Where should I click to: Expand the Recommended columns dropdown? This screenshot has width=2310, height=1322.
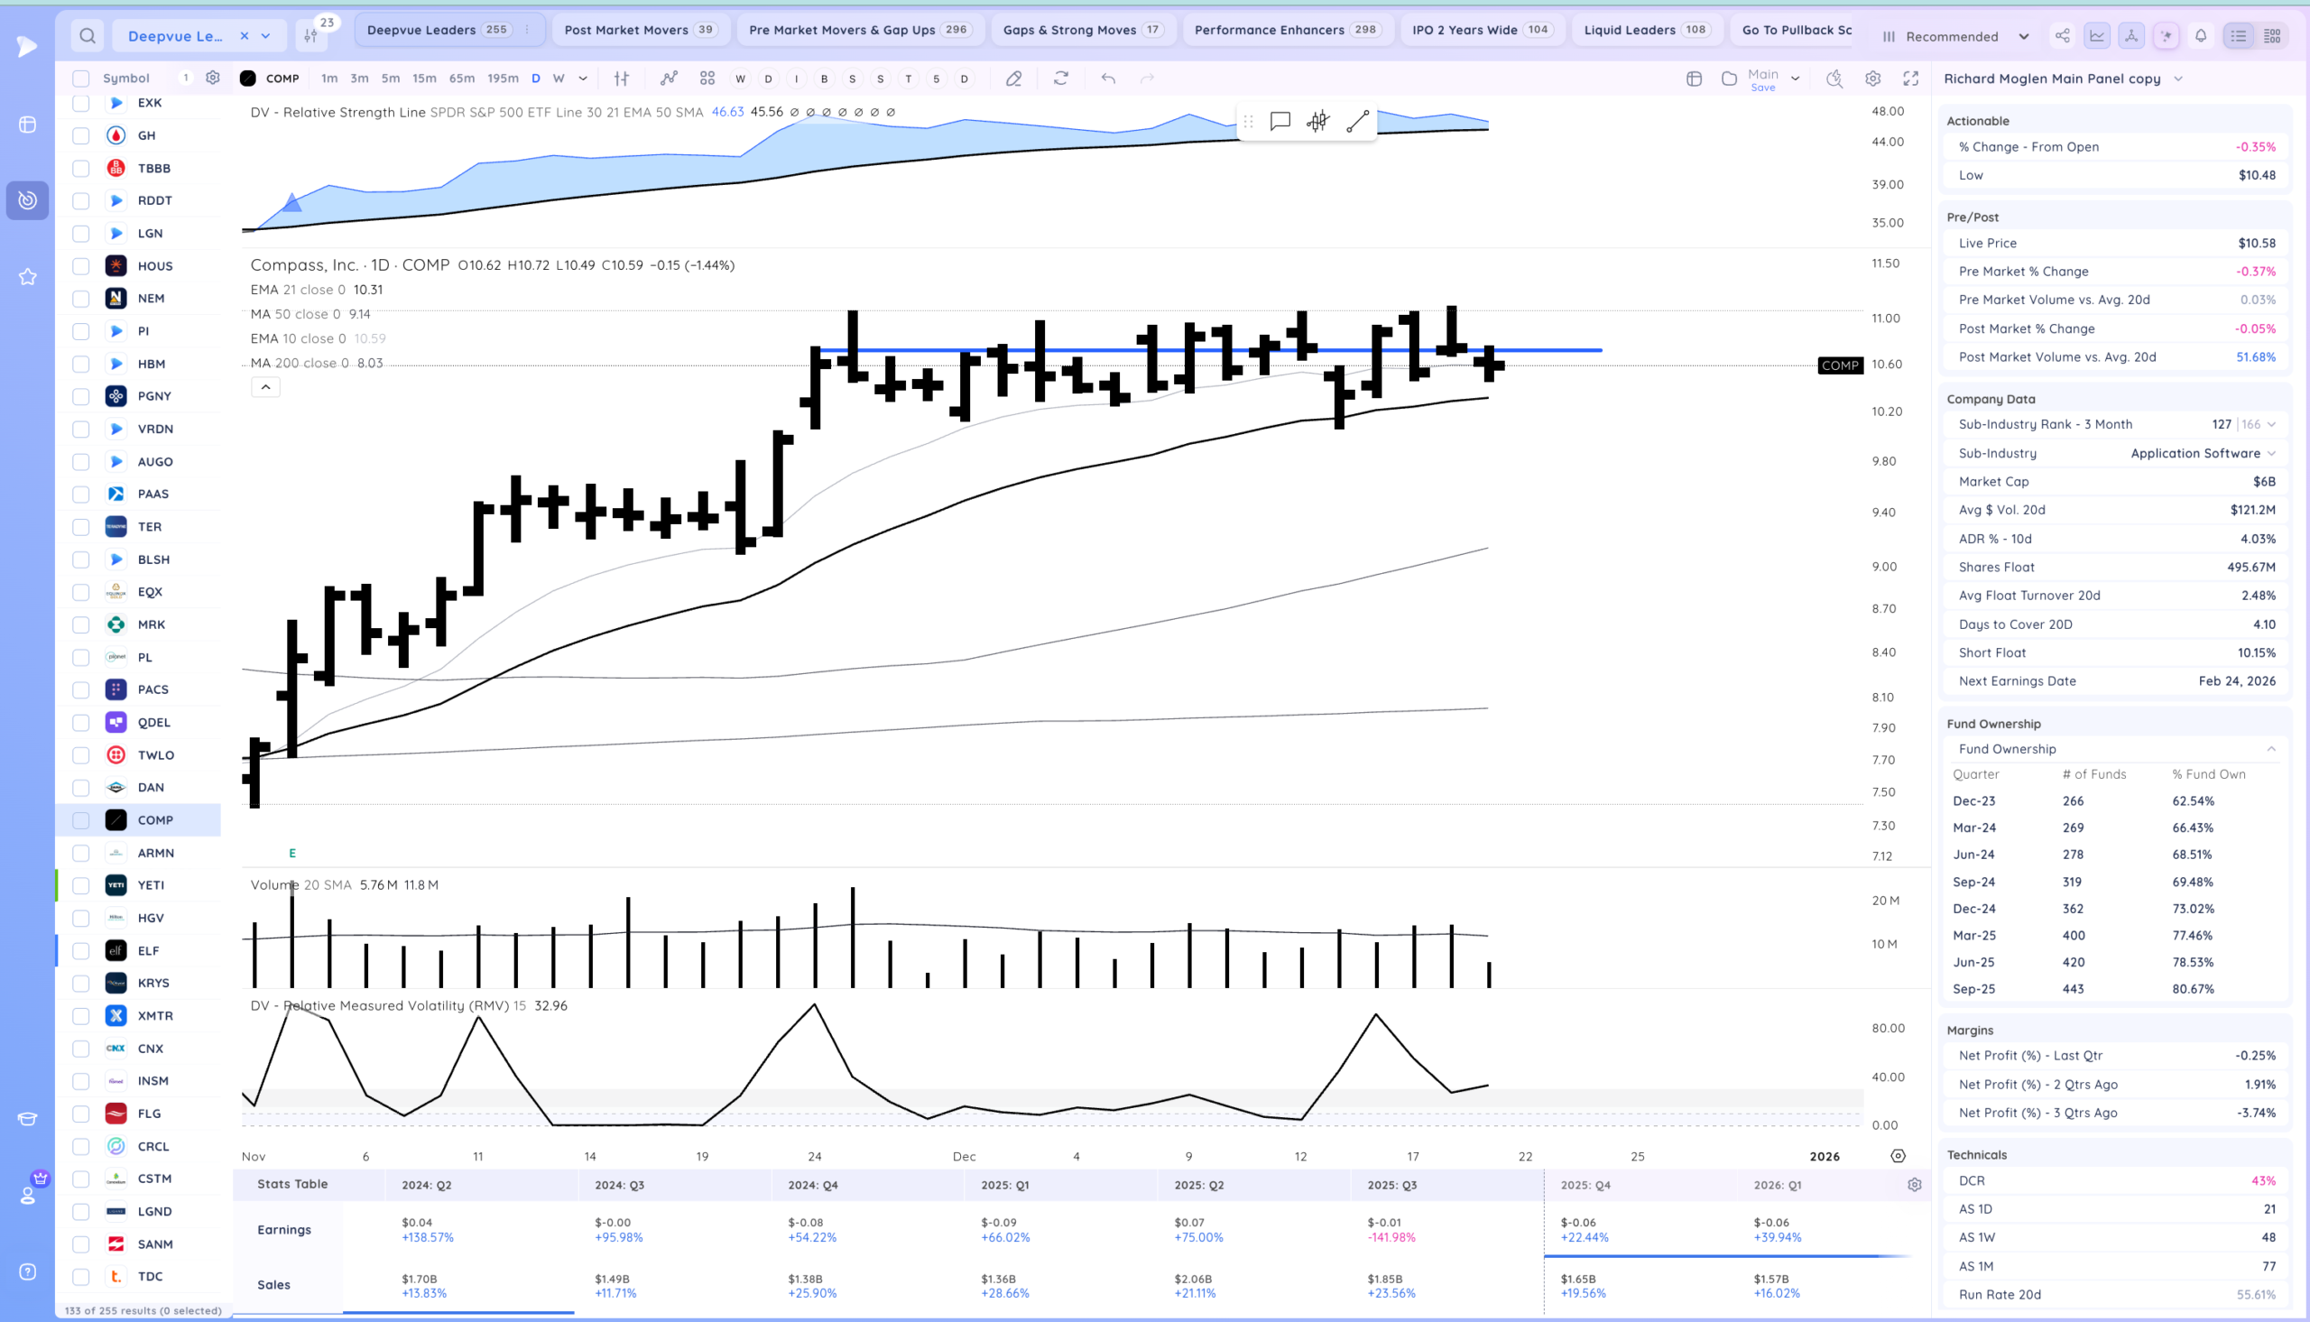2023,36
